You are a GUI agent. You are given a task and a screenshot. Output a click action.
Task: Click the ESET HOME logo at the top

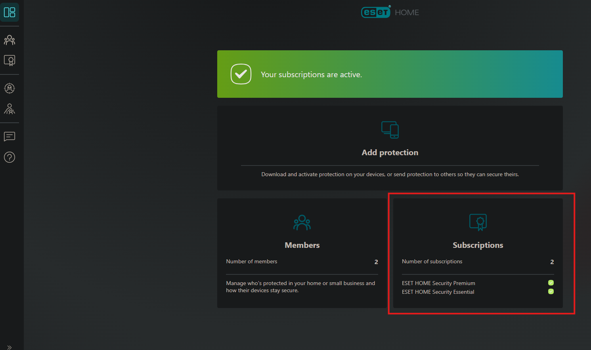click(x=390, y=12)
